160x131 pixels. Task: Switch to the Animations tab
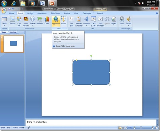[x=42, y=13]
